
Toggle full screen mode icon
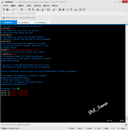[x=68, y=10]
